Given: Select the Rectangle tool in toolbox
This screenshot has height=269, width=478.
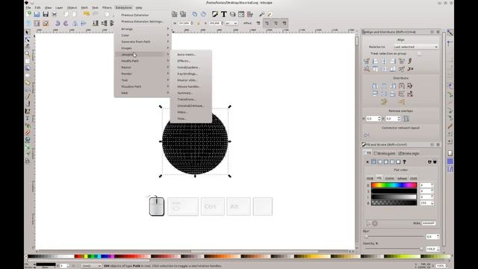Looking at the screenshot, I should 28,61.
